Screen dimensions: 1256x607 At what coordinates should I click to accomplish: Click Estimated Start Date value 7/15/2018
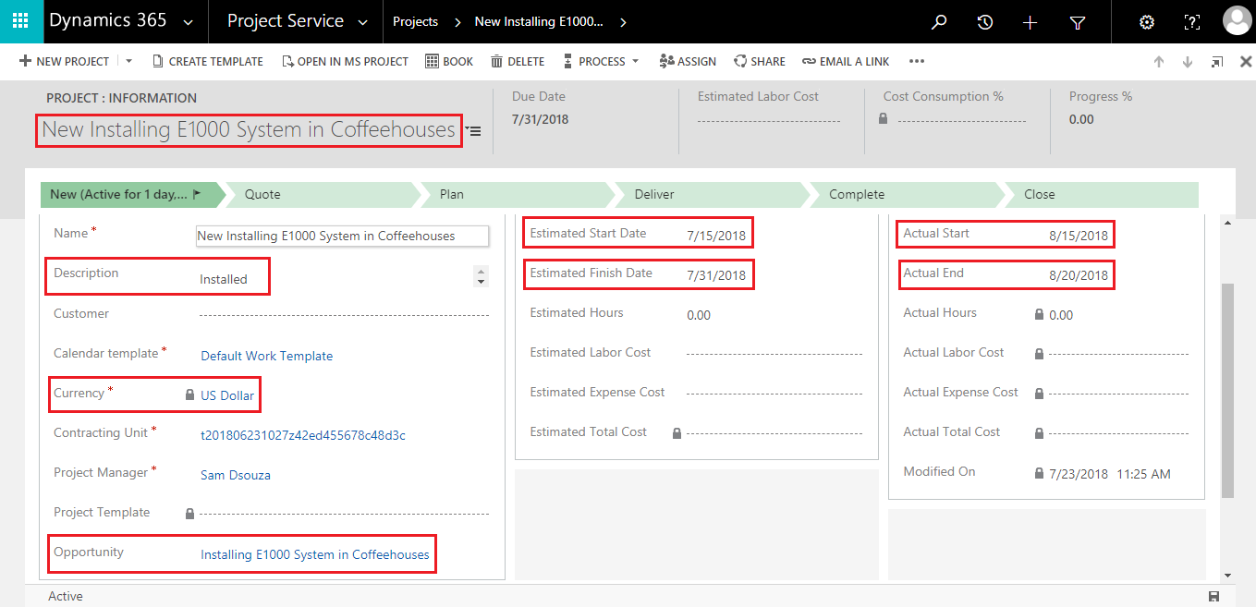tap(716, 236)
